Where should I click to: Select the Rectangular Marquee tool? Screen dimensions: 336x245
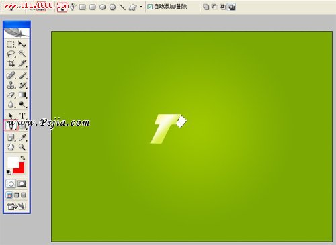pos(11,44)
